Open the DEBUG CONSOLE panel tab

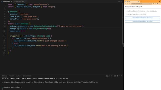tap(27, 76)
